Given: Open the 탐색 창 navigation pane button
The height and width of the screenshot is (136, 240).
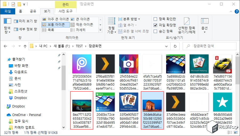Looking at the screenshot, I should 7,25.
